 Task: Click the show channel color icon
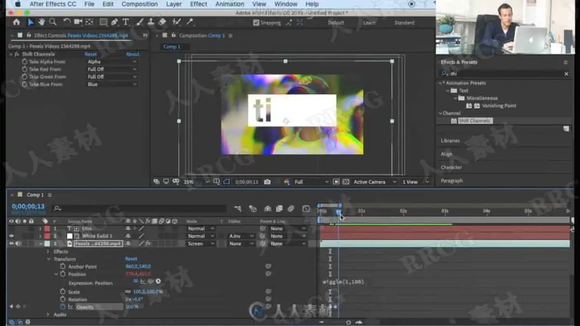point(287,182)
